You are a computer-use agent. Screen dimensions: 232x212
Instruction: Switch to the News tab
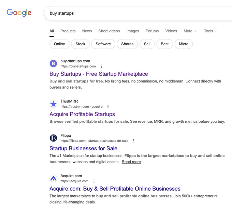pos(87,31)
